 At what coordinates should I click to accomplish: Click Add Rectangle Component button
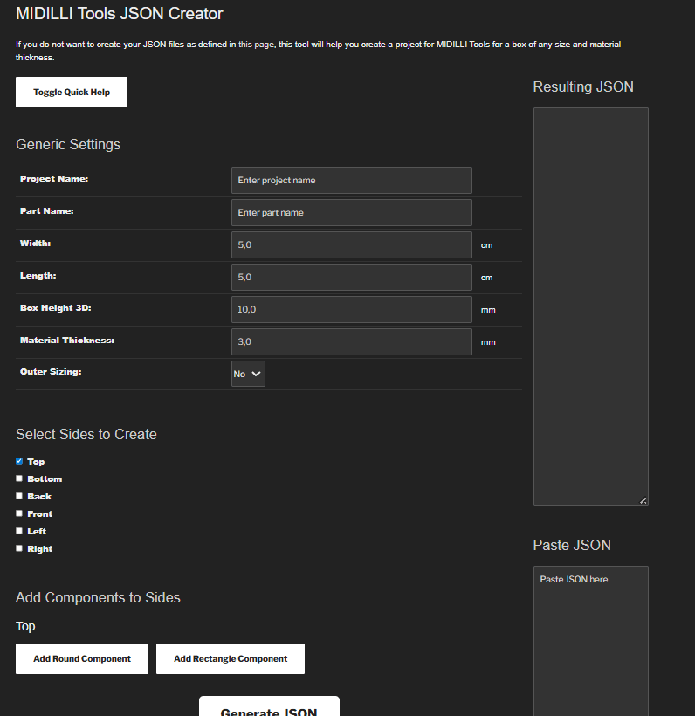pyautogui.click(x=231, y=659)
